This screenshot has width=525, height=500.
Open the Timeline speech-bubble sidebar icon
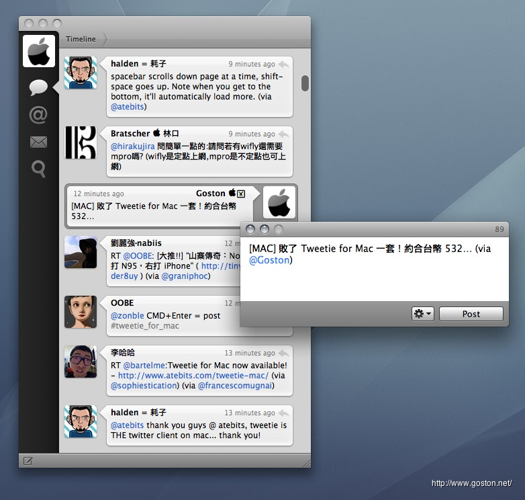[x=38, y=87]
